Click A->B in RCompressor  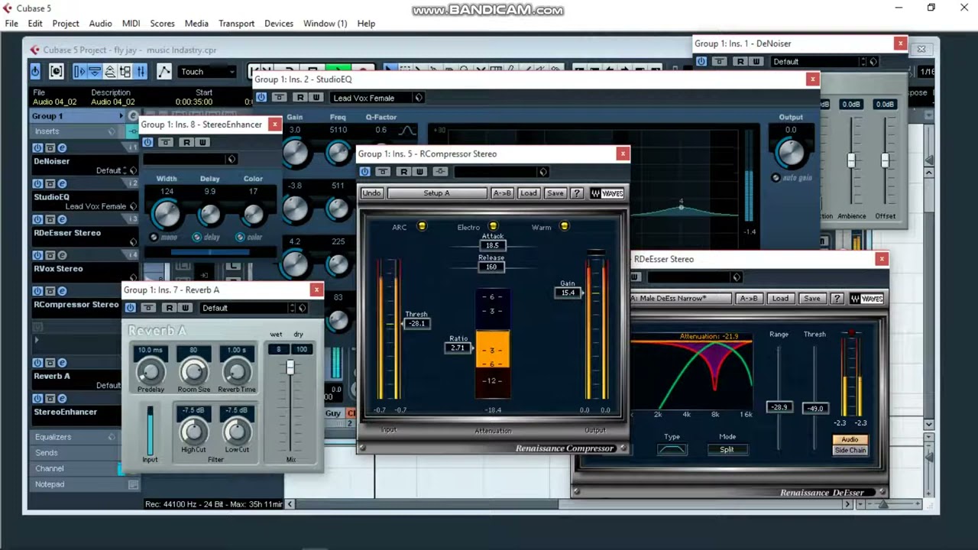pyautogui.click(x=502, y=193)
